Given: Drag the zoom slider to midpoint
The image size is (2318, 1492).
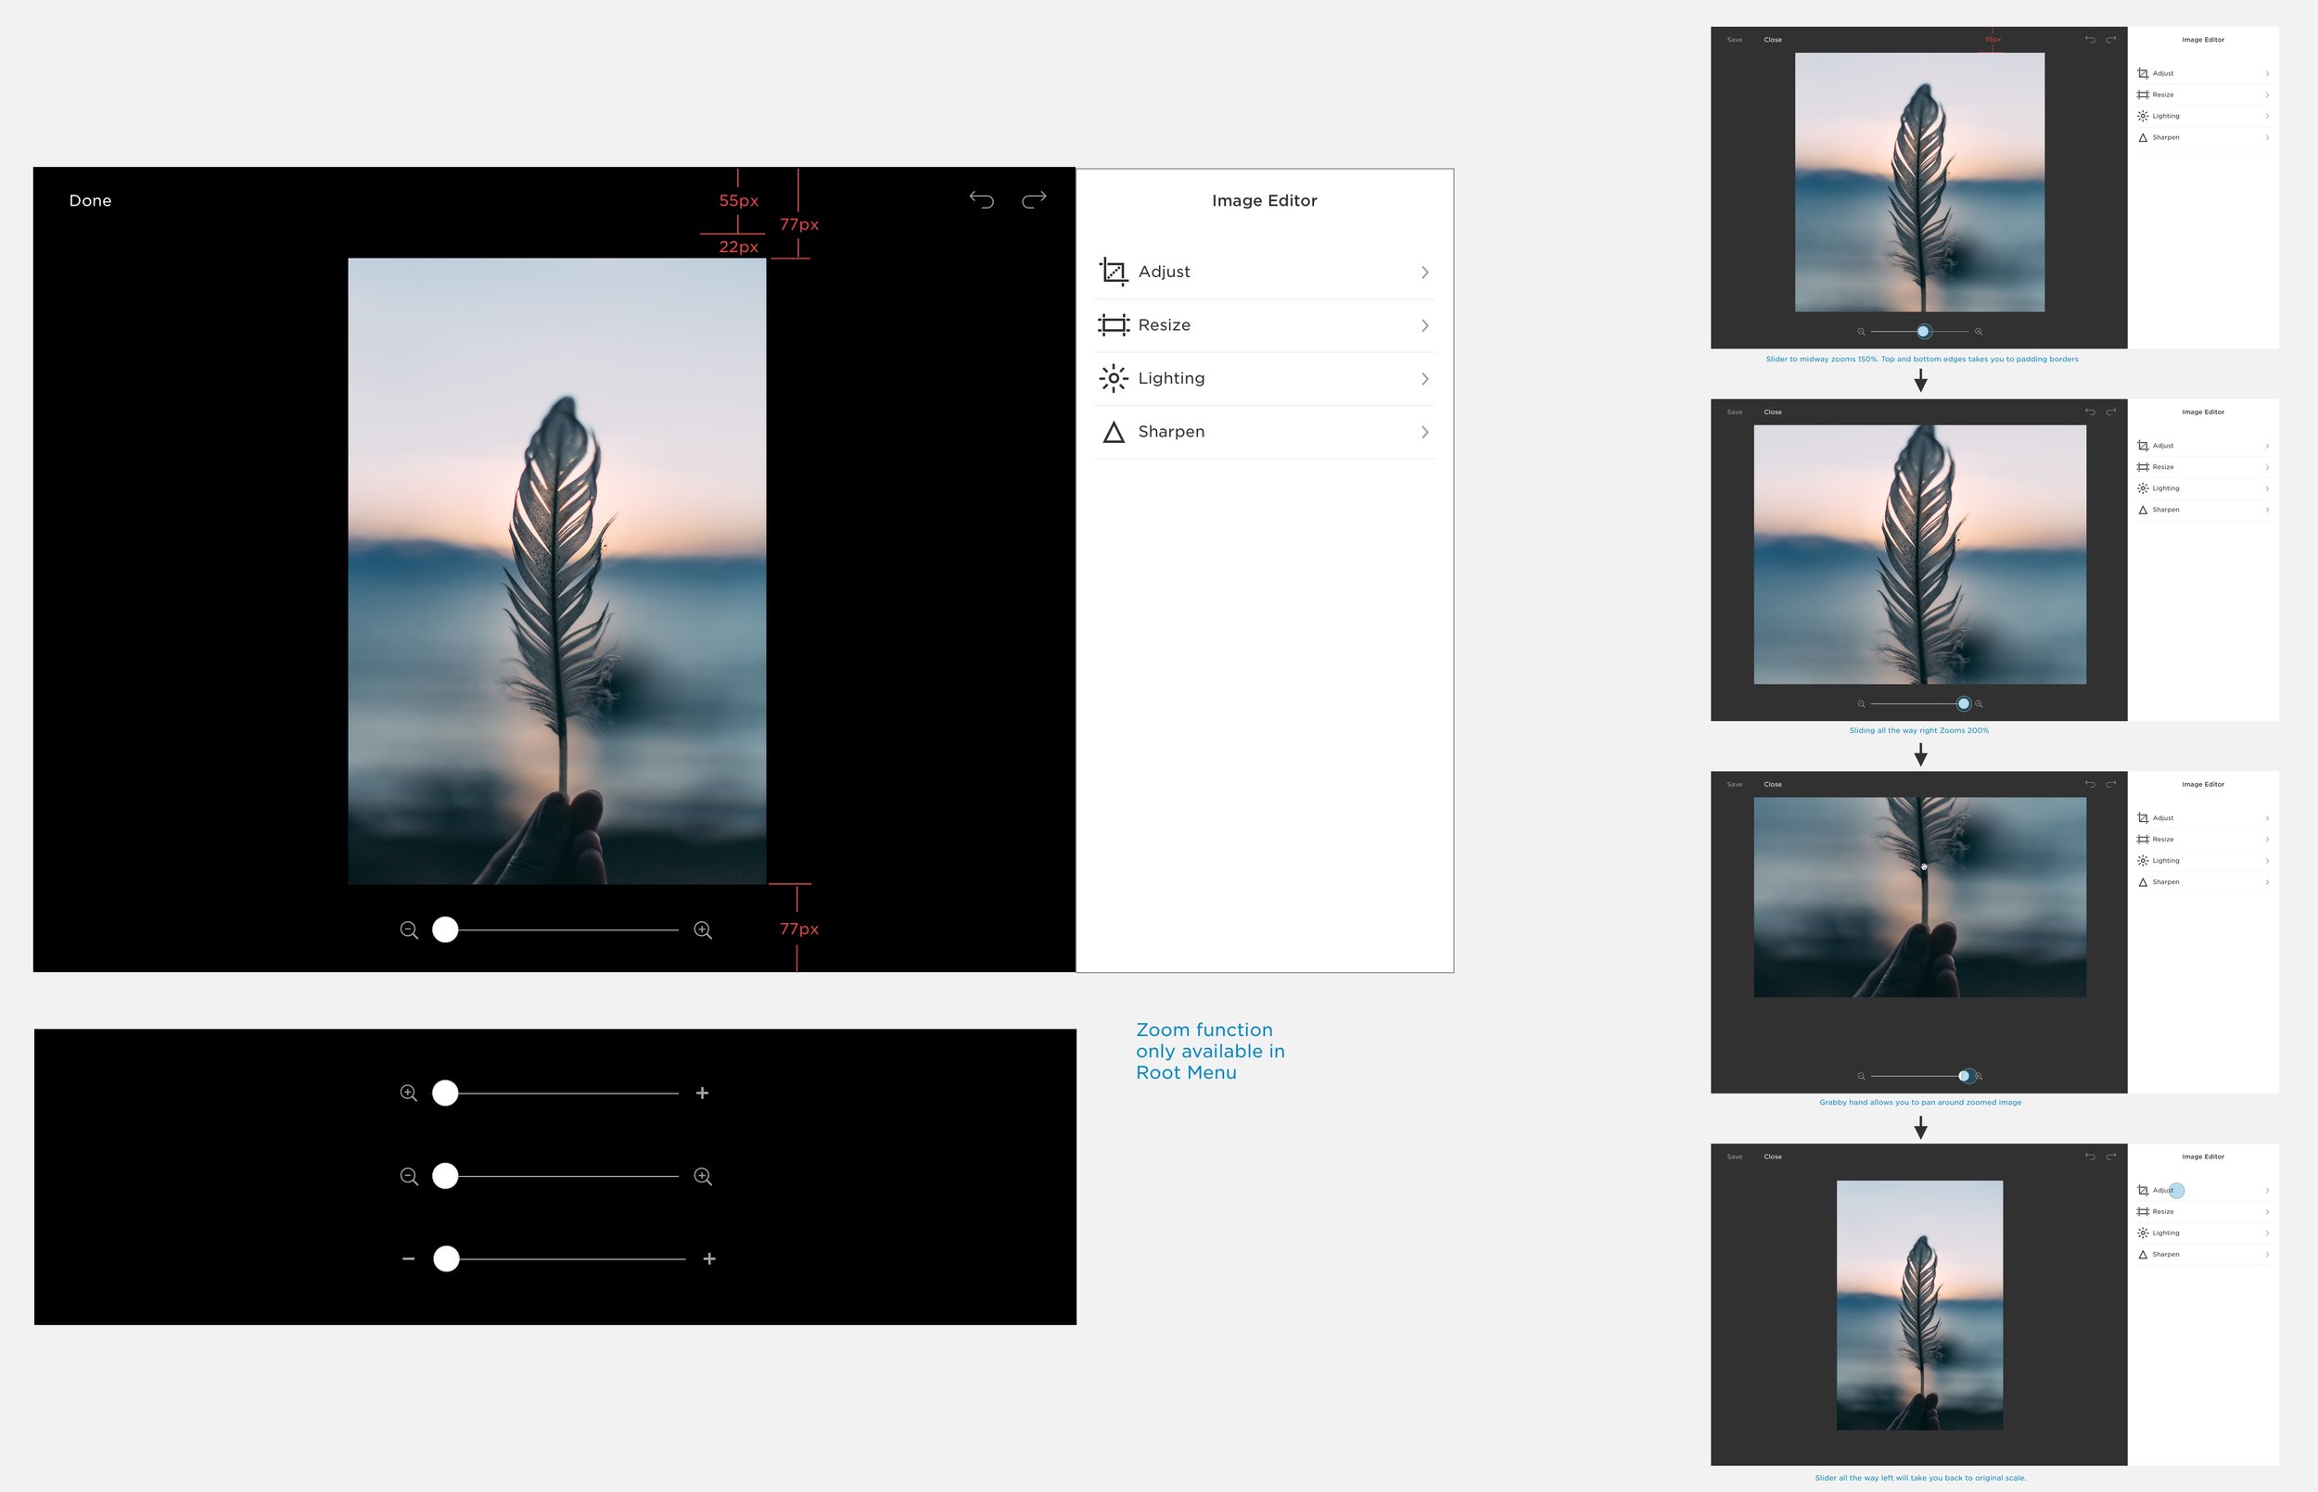Looking at the screenshot, I should 561,929.
